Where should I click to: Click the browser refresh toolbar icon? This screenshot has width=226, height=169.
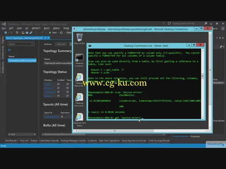[61, 33]
